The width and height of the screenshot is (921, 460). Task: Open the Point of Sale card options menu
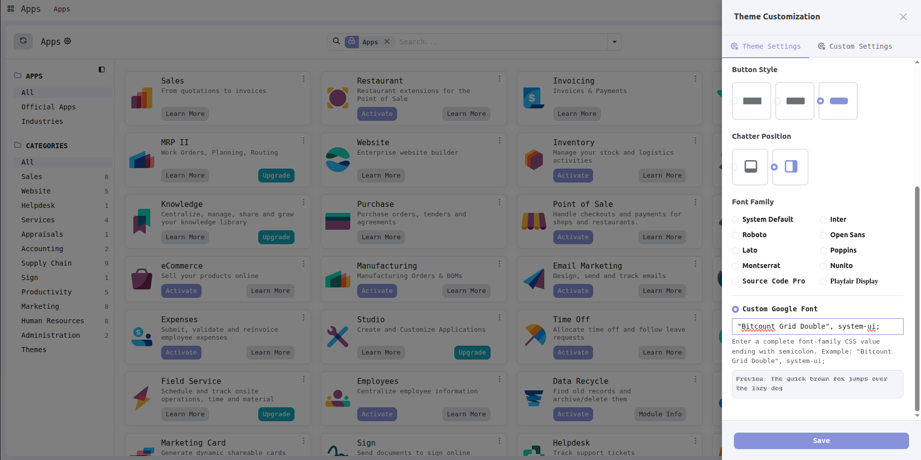[696, 202]
